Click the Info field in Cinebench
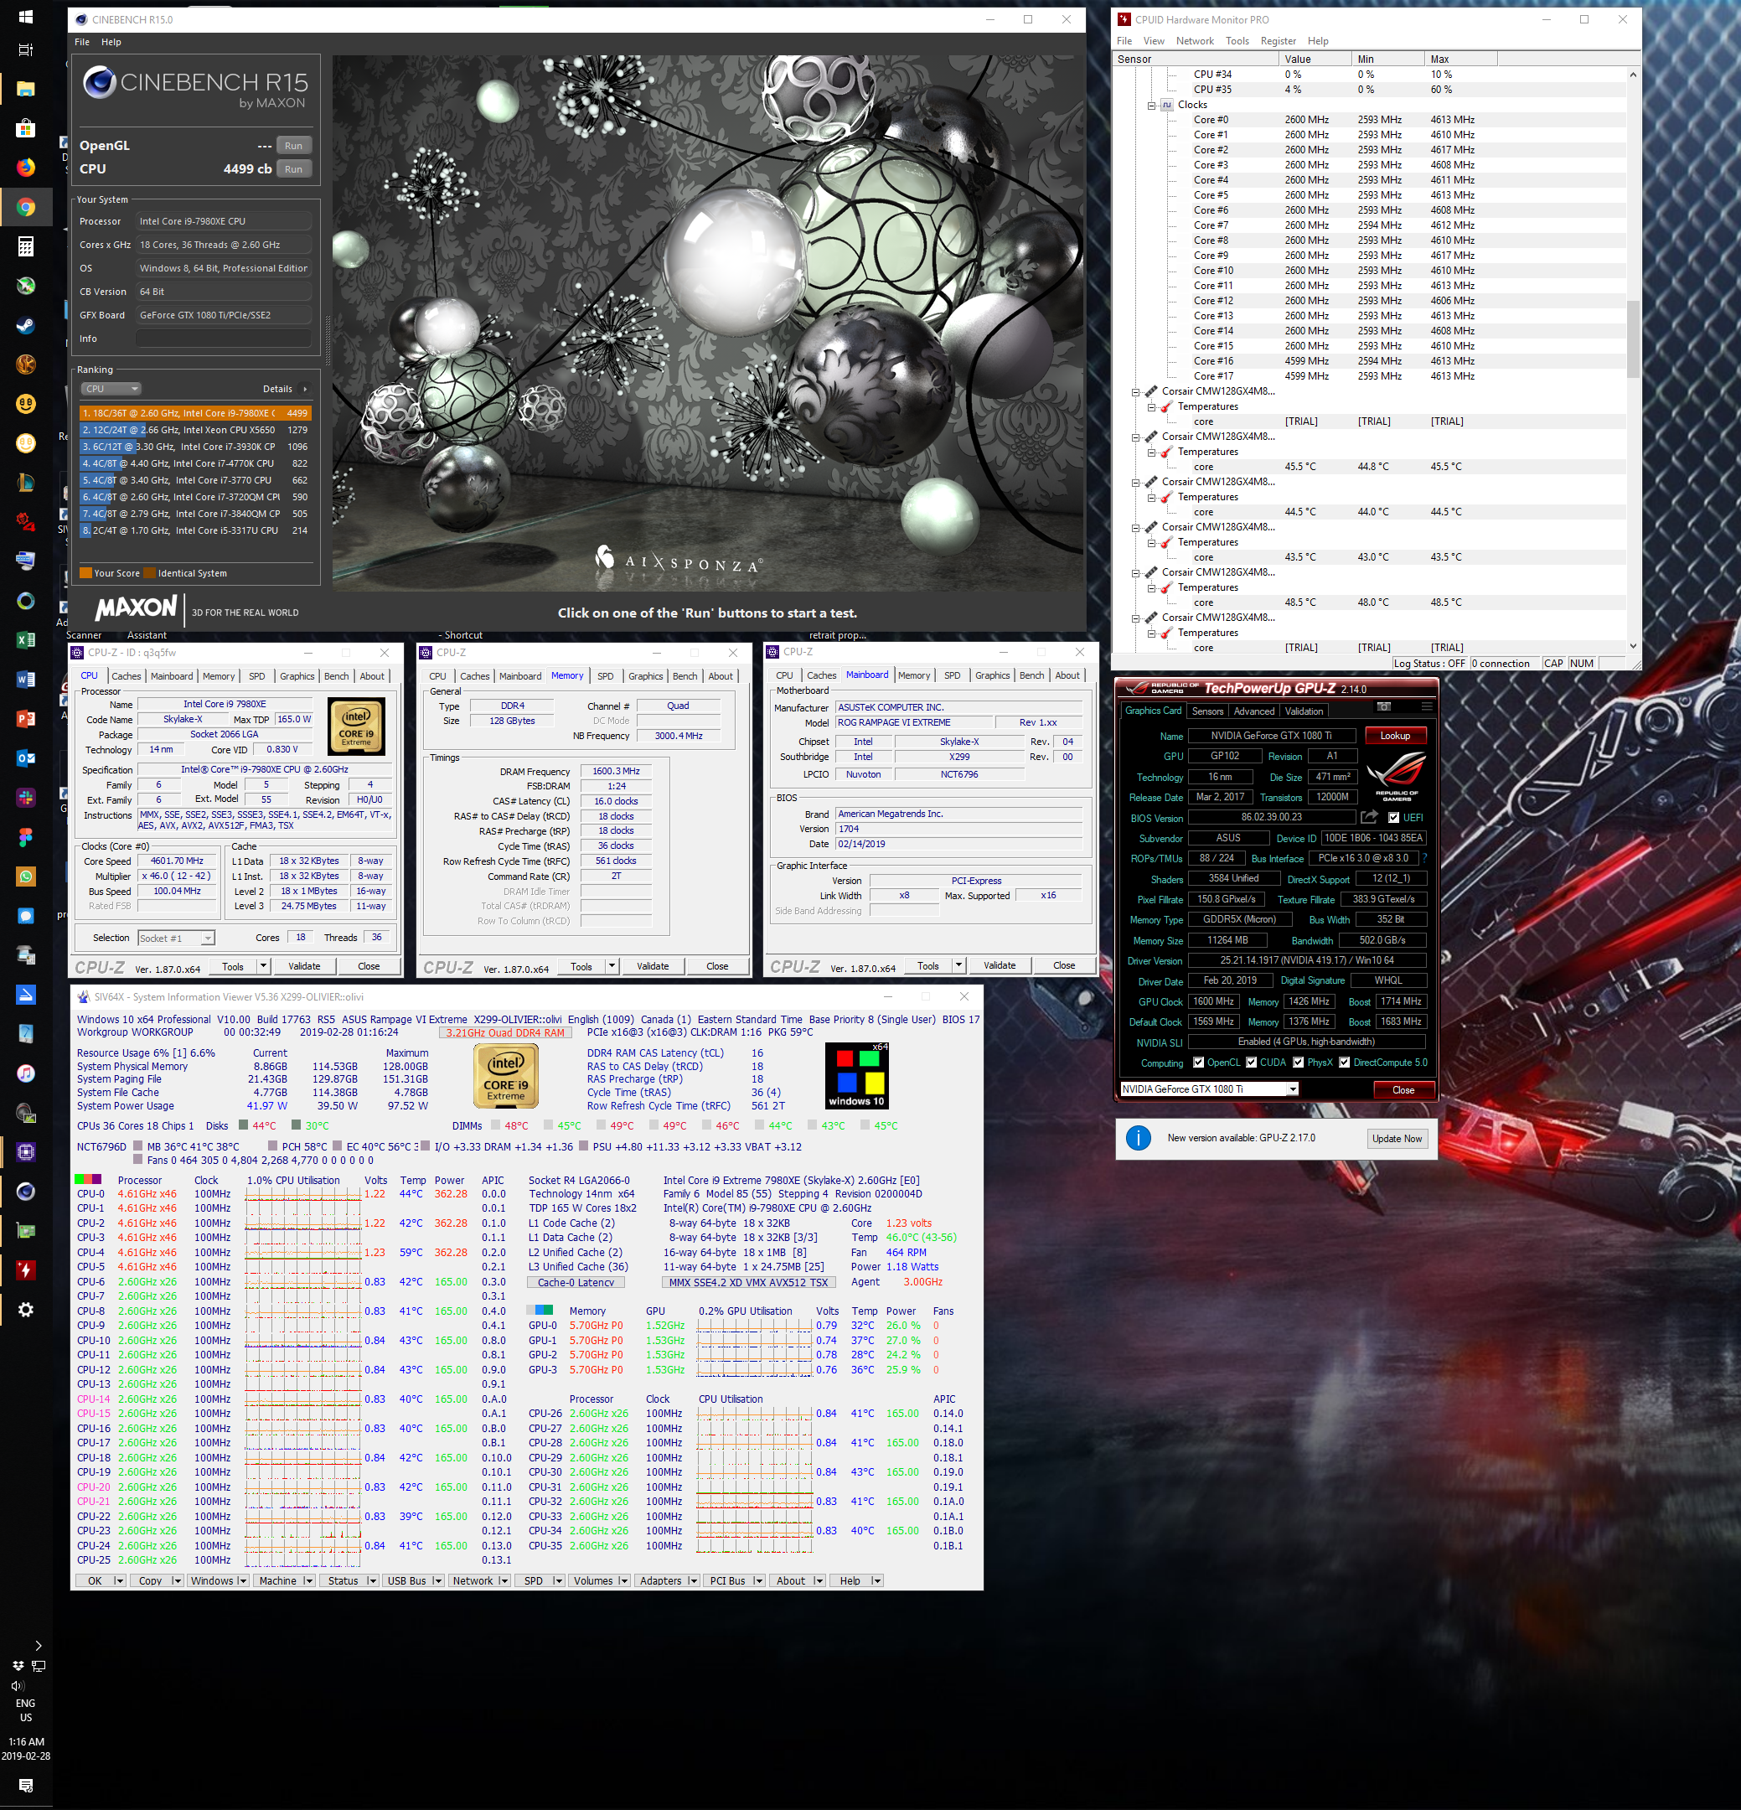Image resolution: width=1741 pixels, height=1810 pixels. pyautogui.click(x=224, y=339)
